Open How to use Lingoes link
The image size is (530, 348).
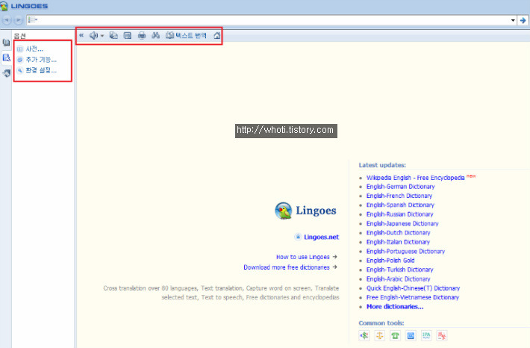coord(303,257)
